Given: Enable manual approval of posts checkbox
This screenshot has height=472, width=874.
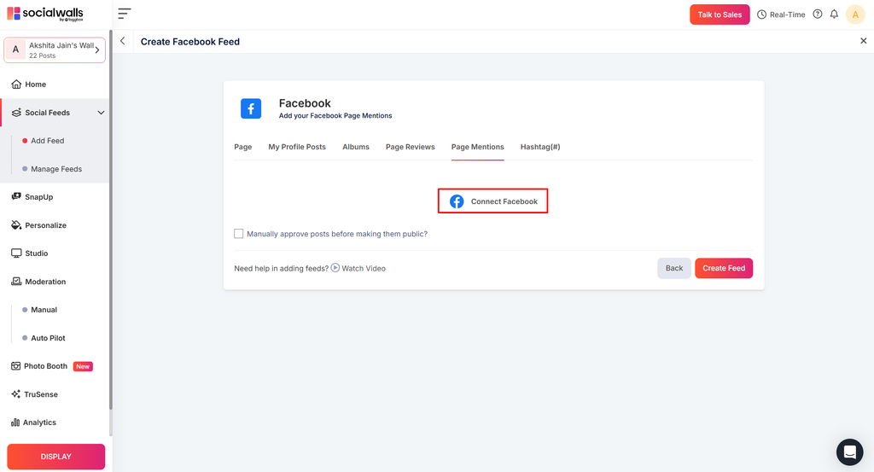Looking at the screenshot, I should [x=239, y=234].
